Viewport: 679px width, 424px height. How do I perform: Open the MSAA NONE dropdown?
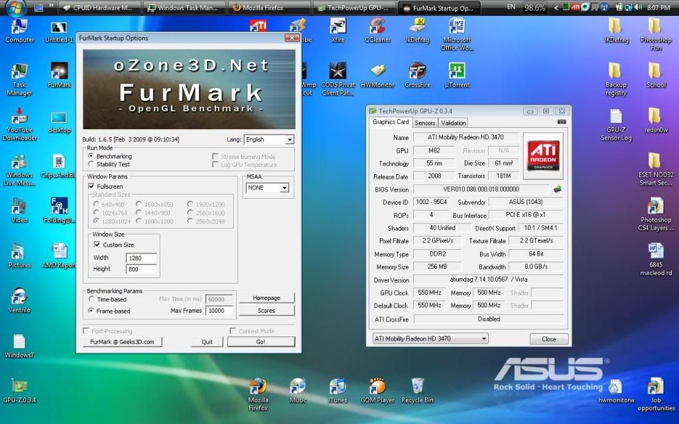(x=267, y=187)
